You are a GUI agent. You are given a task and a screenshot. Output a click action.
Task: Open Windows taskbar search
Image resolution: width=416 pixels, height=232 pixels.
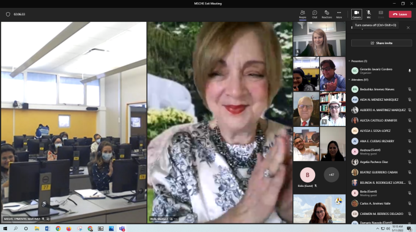pyautogui.click(x=15, y=228)
